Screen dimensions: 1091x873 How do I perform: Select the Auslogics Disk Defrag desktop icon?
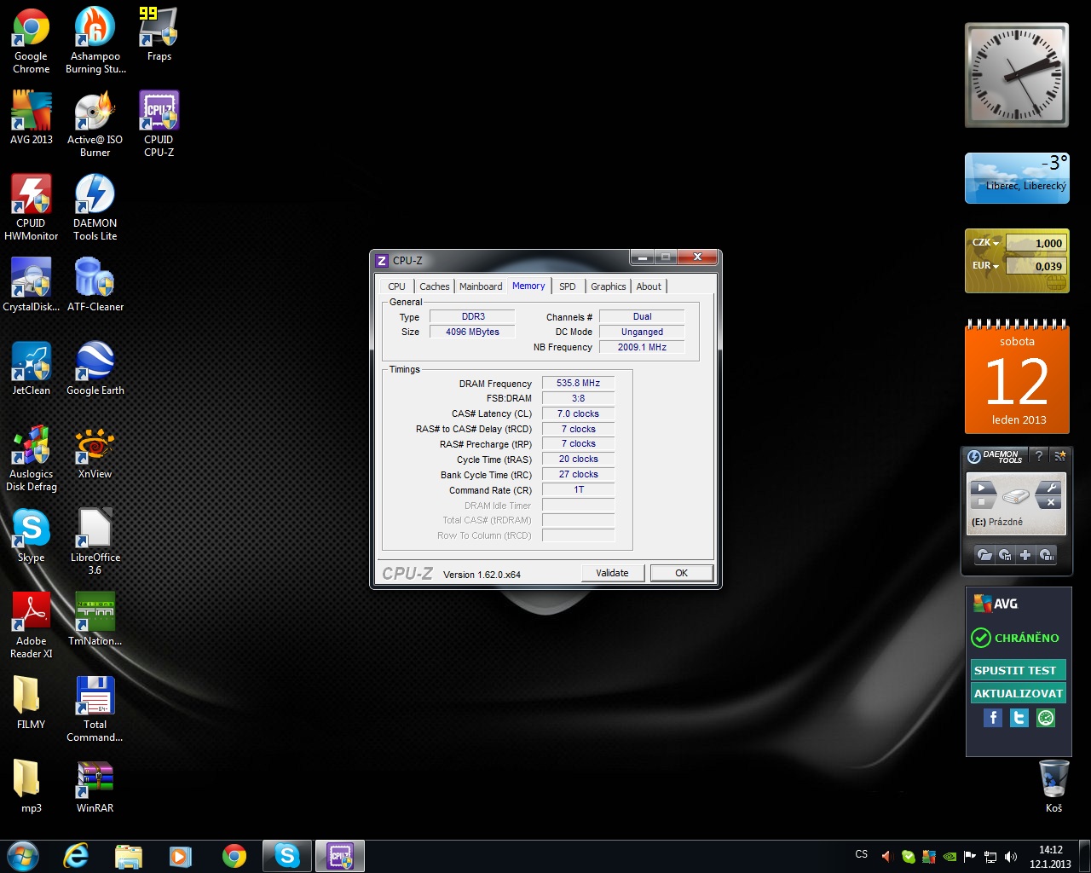click(x=31, y=458)
